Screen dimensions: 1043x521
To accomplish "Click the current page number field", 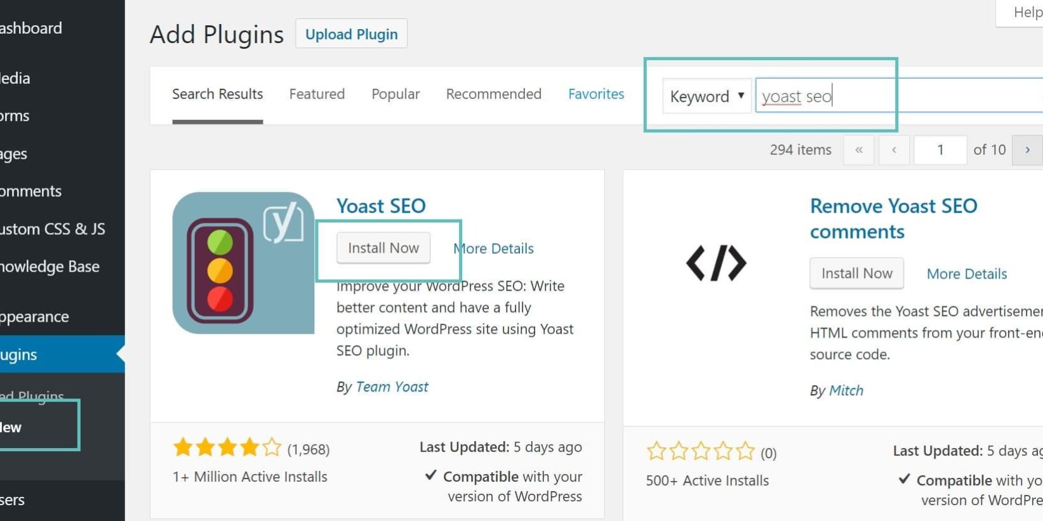I will [940, 150].
